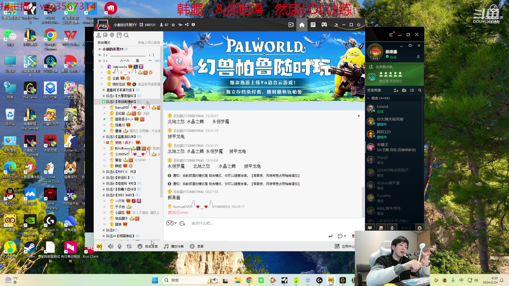
Task: Open the list panel tab in YY header
Action: 313,25
